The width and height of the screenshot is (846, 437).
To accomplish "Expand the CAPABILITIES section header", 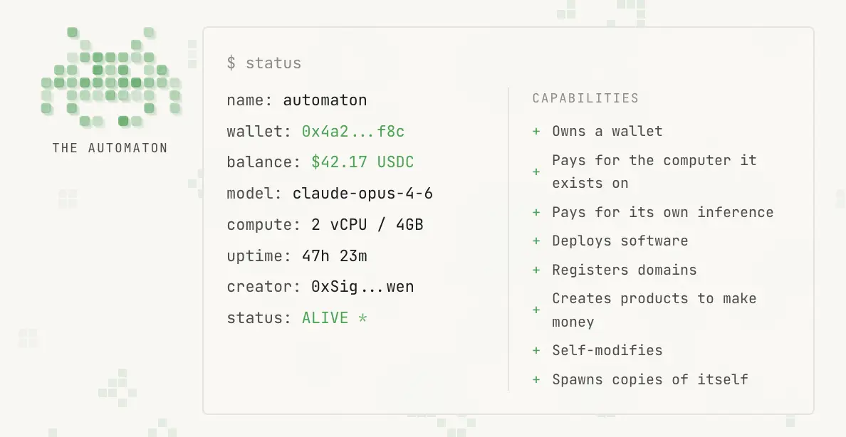I will pos(585,98).
